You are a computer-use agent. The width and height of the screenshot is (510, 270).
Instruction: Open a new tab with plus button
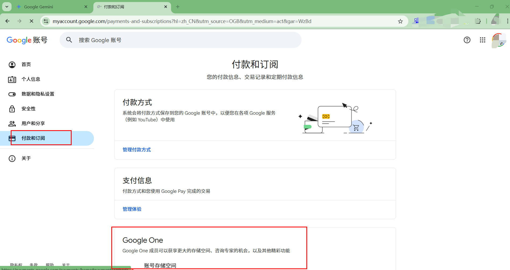tap(178, 7)
